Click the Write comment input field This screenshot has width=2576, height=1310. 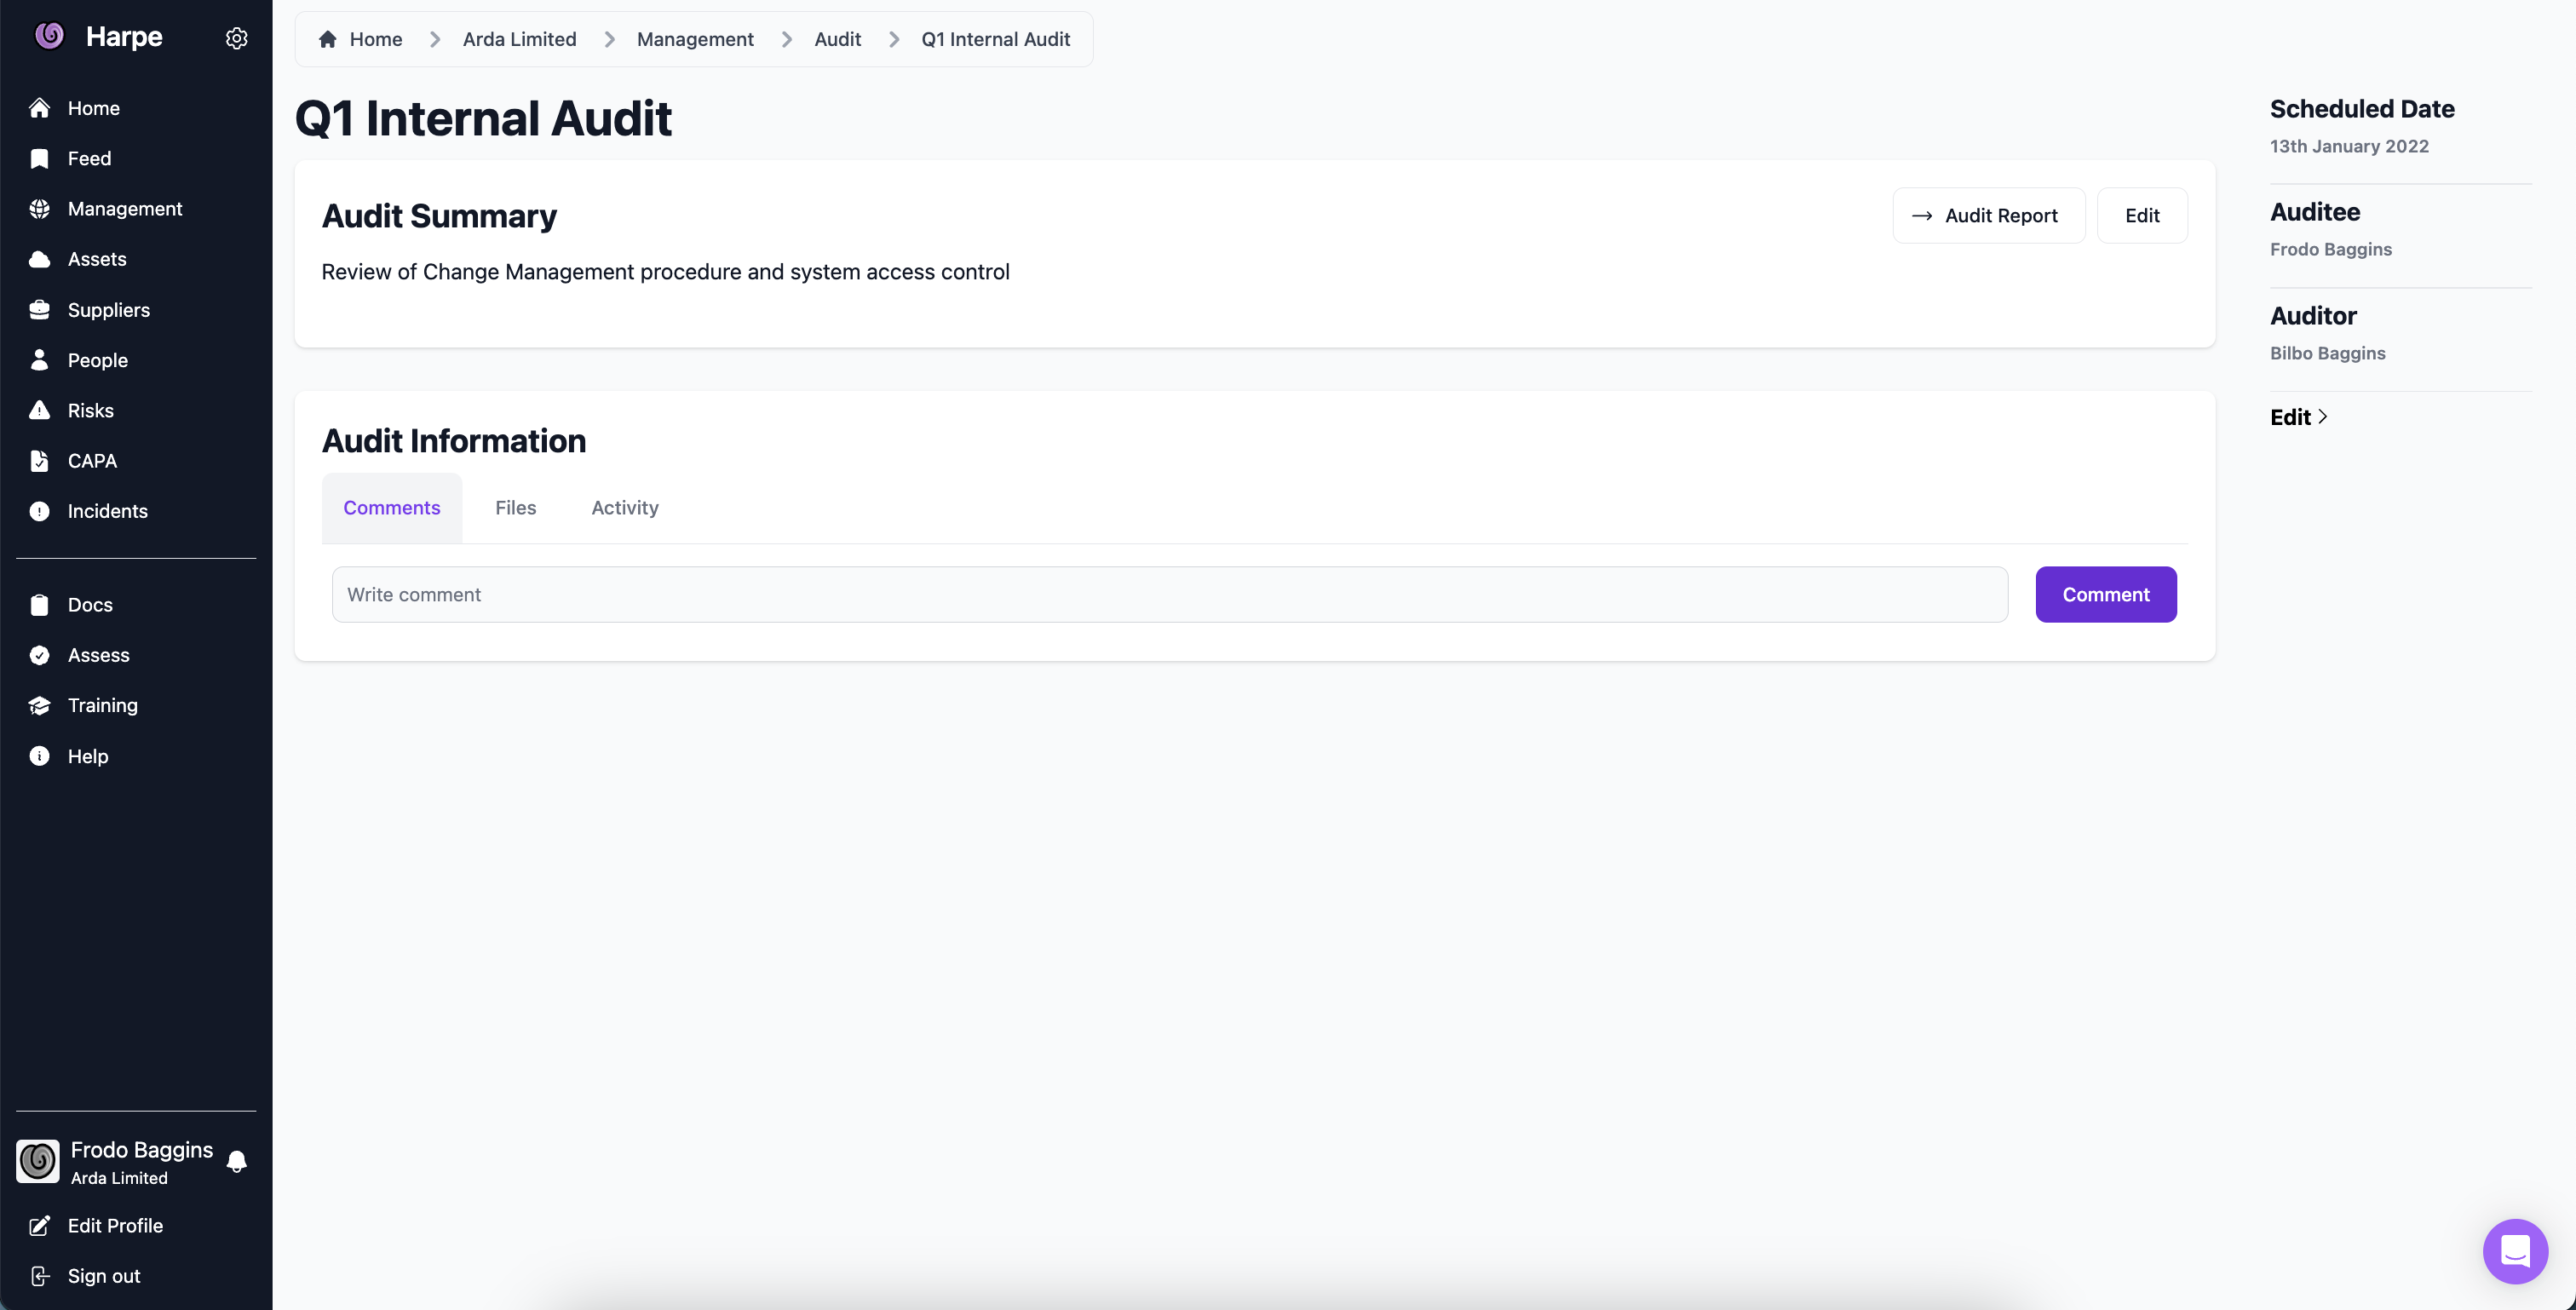tap(1169, 595)
